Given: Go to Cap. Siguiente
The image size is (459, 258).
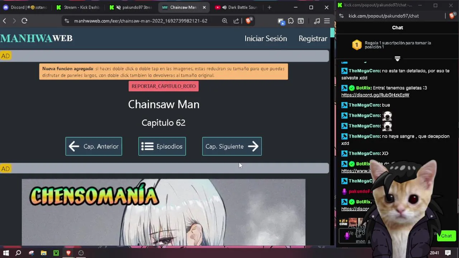Looking at the screenshot, I should (x=232, y=146).
